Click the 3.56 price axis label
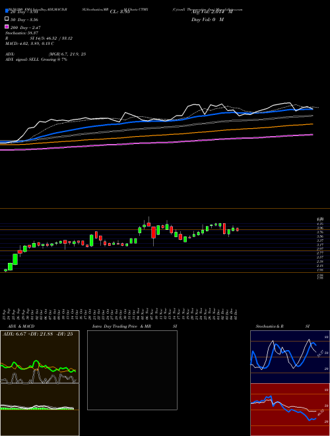 (320, 236)
